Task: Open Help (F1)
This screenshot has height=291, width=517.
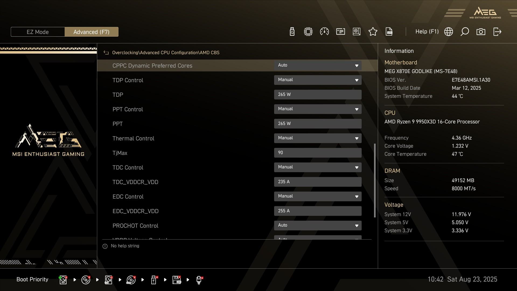Action: tap(427, 32)
